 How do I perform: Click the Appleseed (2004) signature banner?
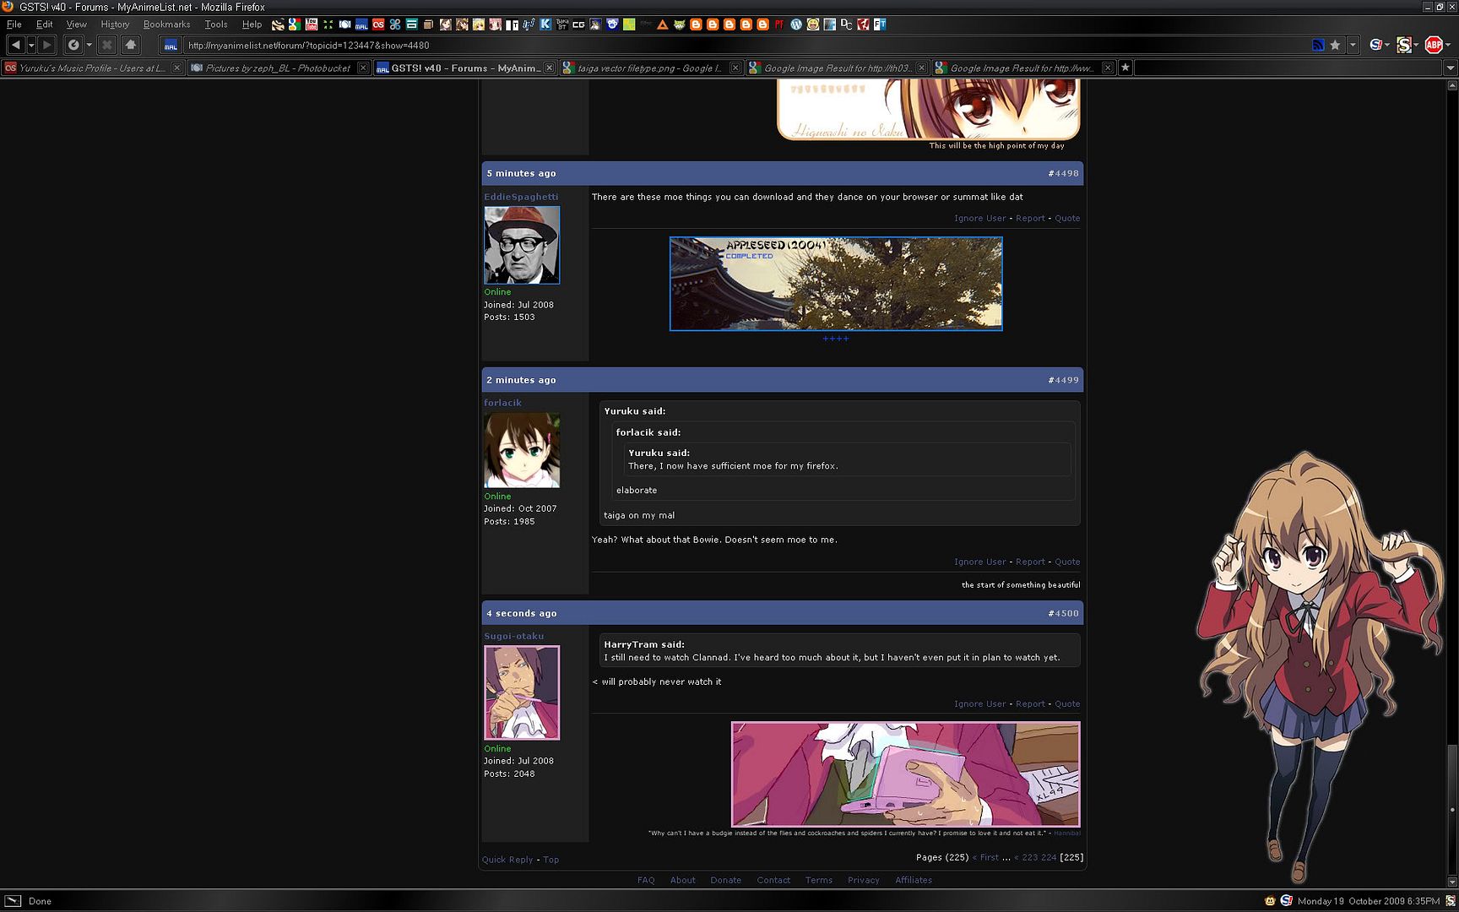[836, 284]
